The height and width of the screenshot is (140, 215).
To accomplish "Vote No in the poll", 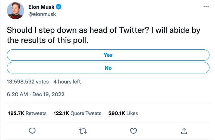I will point(108,68).
